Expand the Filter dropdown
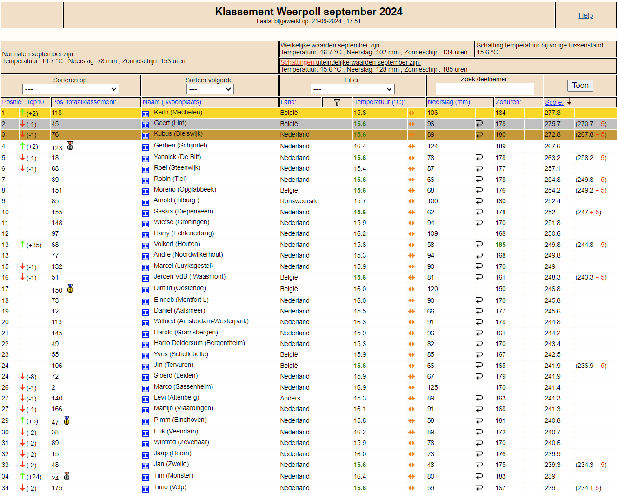 [x=352, y=89]
